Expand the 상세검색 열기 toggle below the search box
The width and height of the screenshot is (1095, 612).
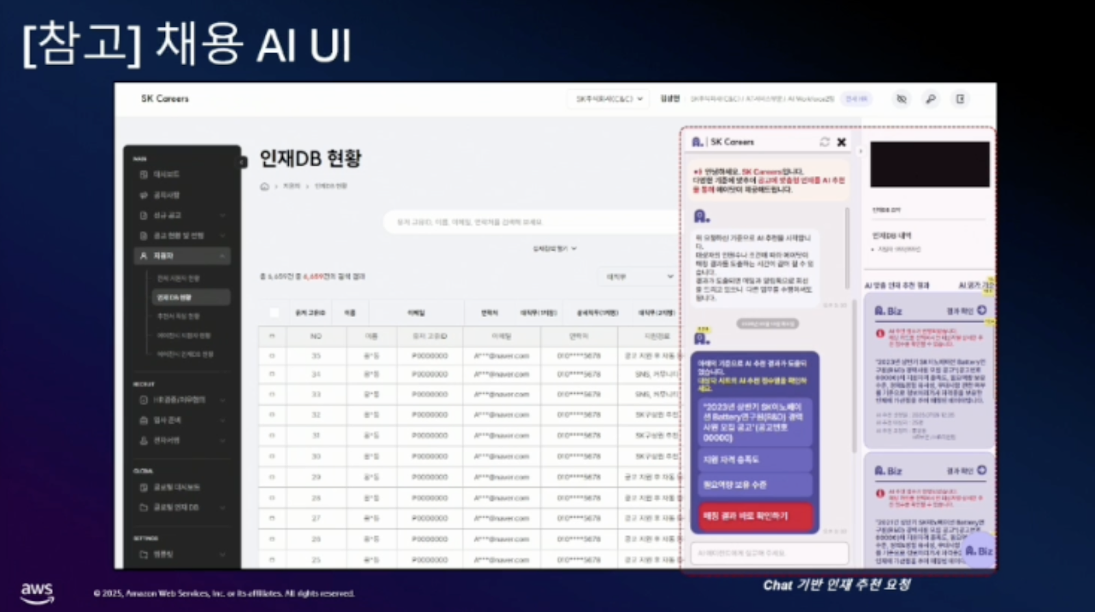click(555, 248)
